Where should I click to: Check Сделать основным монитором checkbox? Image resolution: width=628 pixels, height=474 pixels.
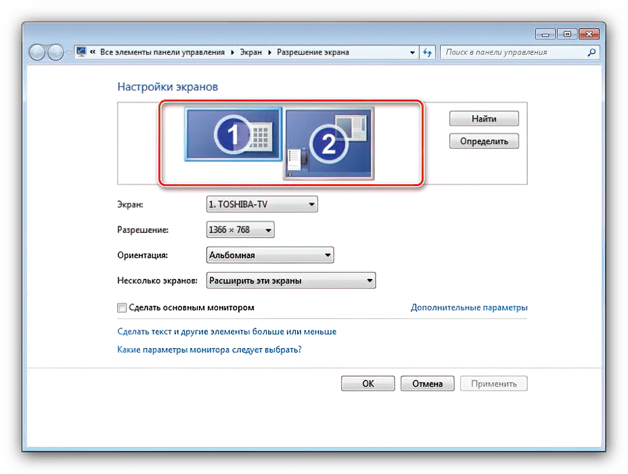click(x=122, y=307)
